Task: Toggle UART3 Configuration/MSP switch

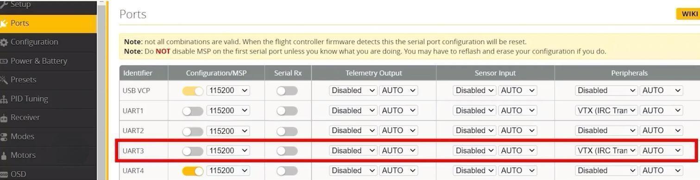Action: pyautogui.click(x=192, y=151)
